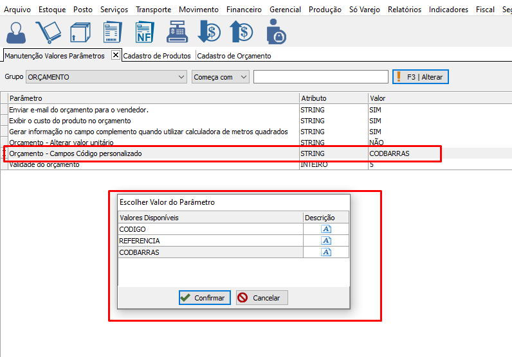Open the Relatórios menu
This screenshot has height=357, width=512.
tap(405, 10)
